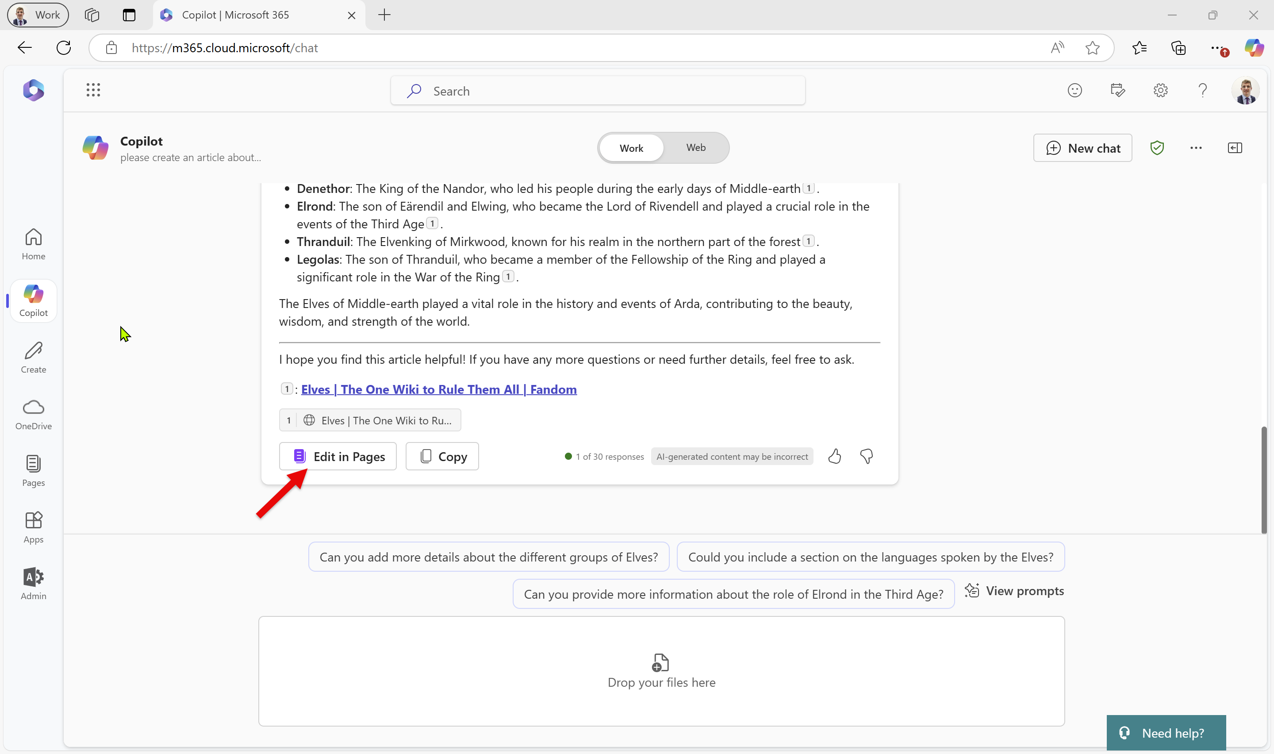
Task: Go back with browser back arrow
Action: pyautogui.click(x=24, y=48)
